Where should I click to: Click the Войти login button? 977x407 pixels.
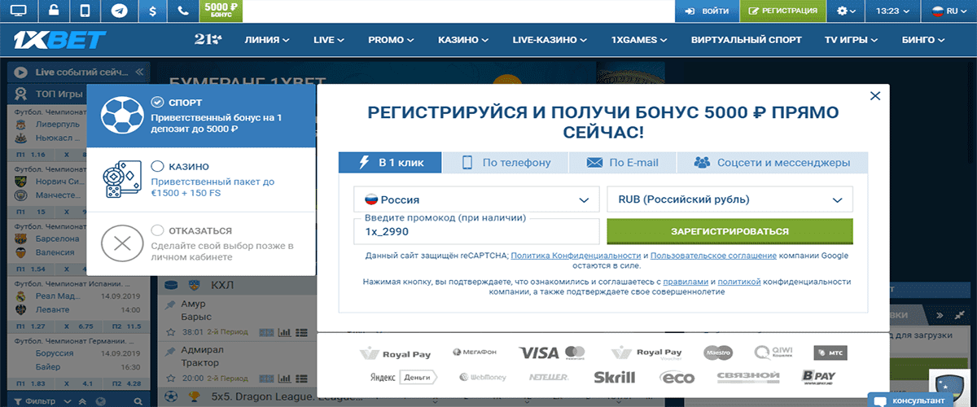click(x=707, y=11)
